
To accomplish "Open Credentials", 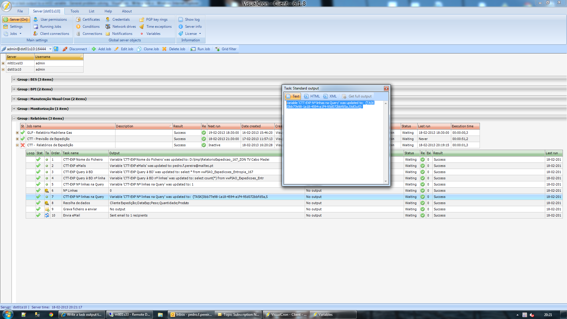I will coord(118,19).
